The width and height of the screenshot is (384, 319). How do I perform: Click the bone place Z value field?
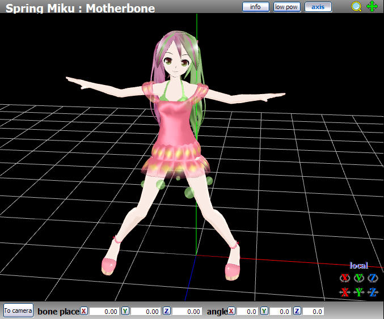(187, 312)
